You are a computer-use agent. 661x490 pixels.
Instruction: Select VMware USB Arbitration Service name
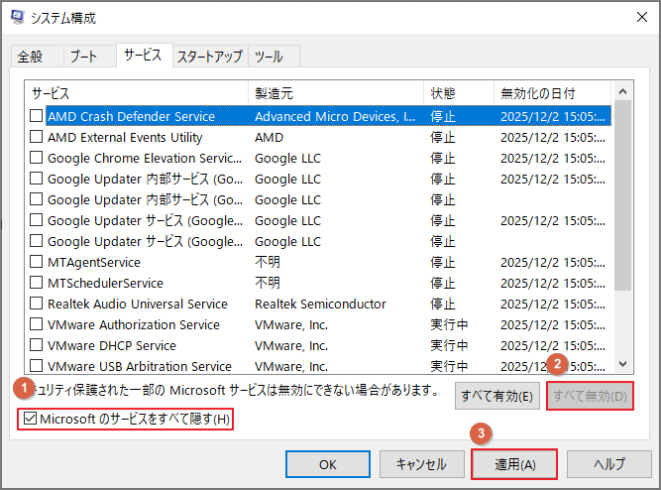coord(140,366)
